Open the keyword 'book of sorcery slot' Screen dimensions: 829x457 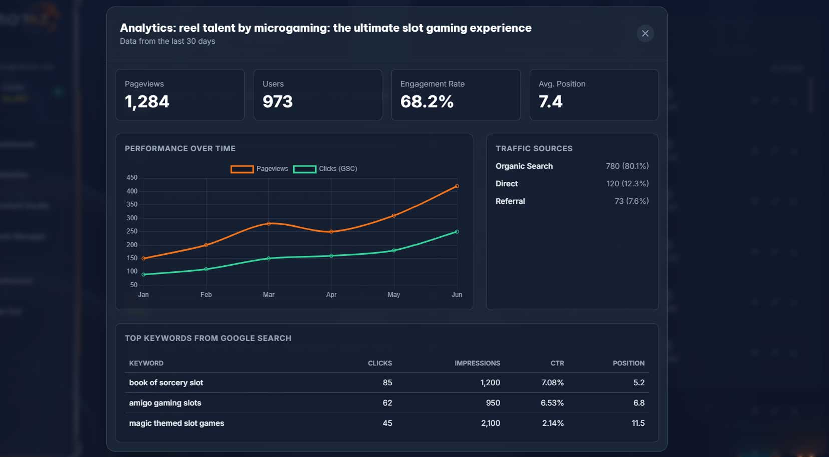(166, 383)
